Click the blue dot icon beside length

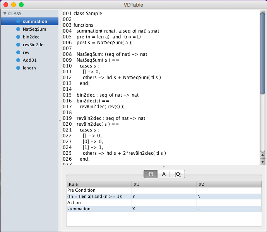click(18, 68)
